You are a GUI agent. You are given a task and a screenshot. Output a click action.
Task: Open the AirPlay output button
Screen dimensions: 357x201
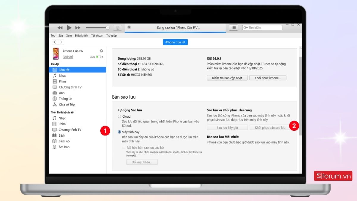click(118, 28)
